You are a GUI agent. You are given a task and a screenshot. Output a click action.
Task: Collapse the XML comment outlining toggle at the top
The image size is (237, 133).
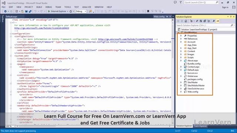coord(11,23)
